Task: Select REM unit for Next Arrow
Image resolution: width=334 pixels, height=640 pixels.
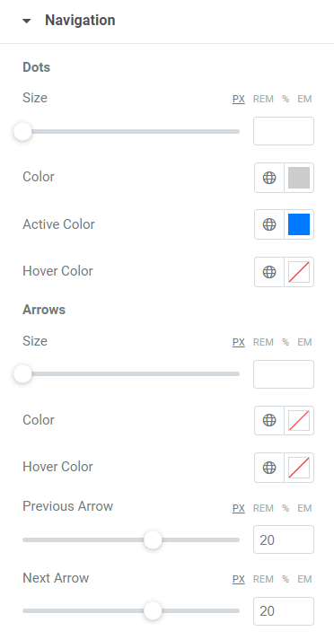Action: tap(263, 579)
